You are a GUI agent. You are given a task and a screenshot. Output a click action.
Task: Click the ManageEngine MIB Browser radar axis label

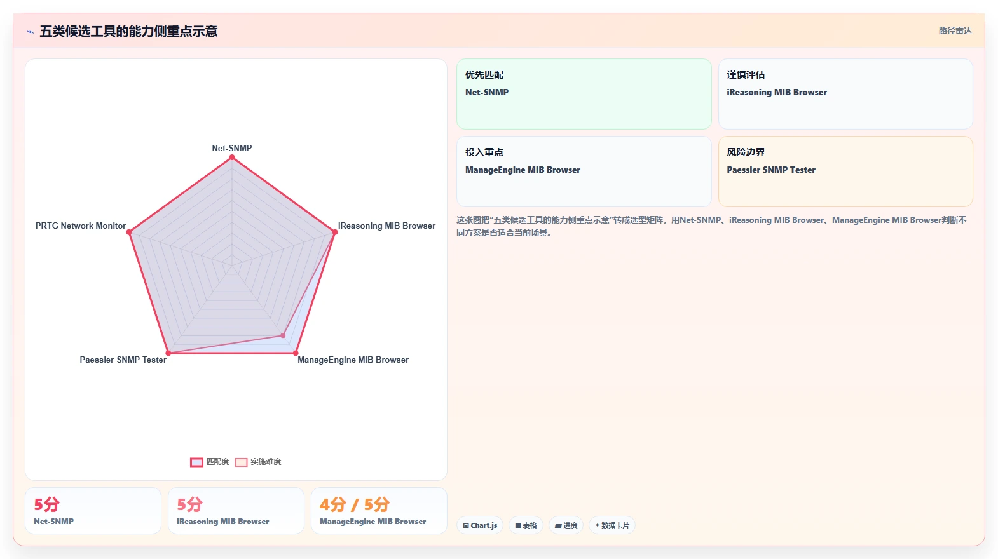[353, 360]
